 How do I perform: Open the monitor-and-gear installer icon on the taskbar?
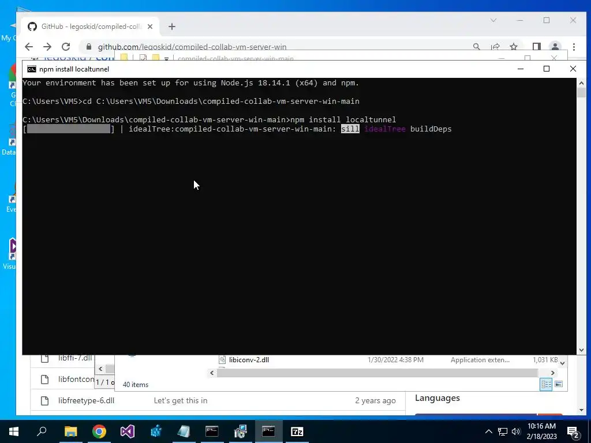tap(240, 431)
